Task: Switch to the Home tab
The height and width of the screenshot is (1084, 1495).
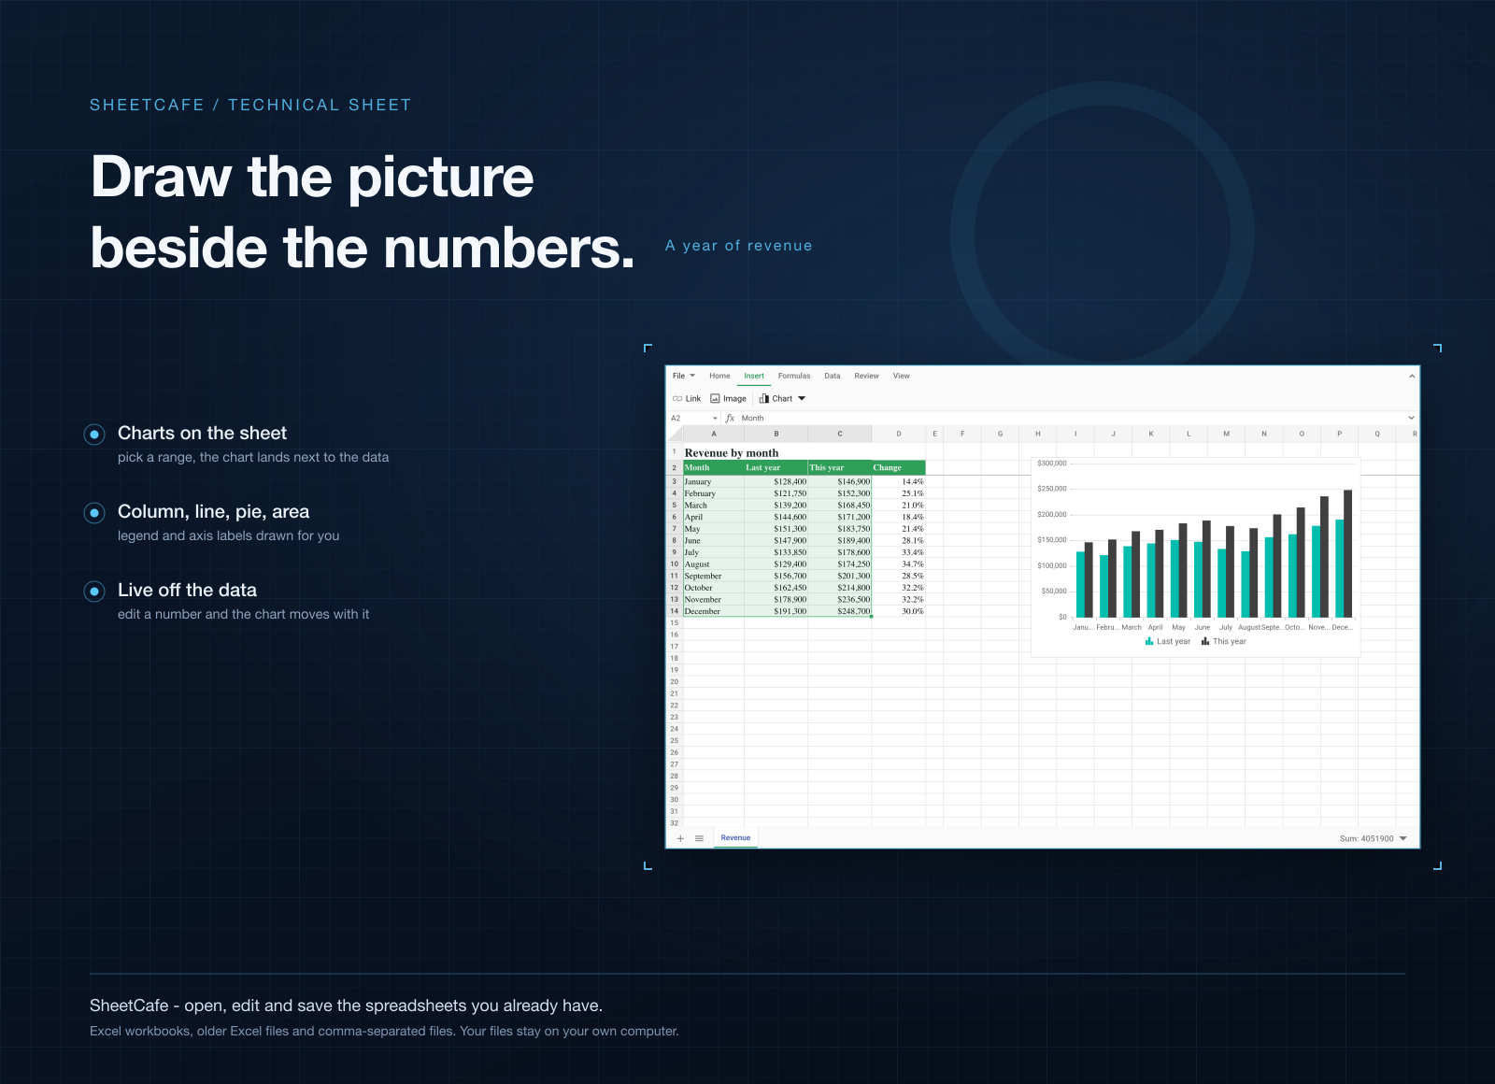Action: (x=719, y=376)
